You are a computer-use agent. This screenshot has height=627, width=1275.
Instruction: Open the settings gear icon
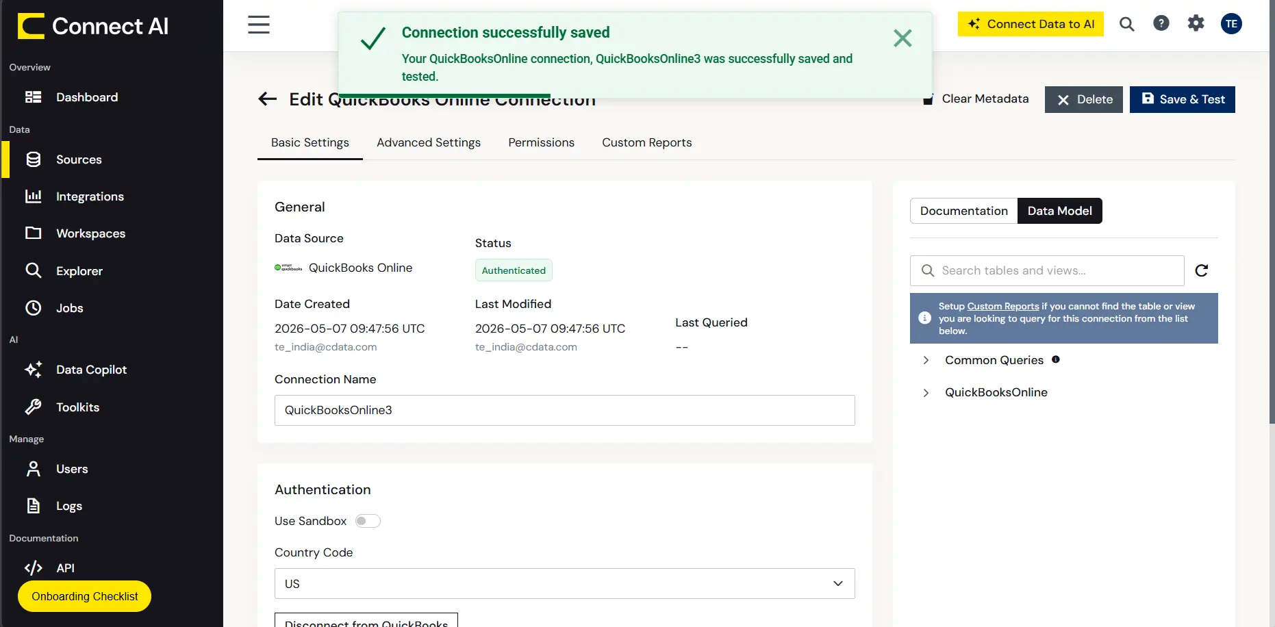[x=1196, y=23]
